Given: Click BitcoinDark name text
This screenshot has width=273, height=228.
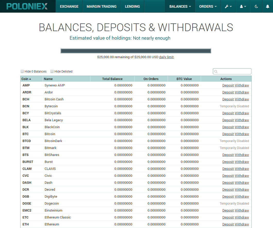Looking at the screenshot, I should [x=53, y=141].
